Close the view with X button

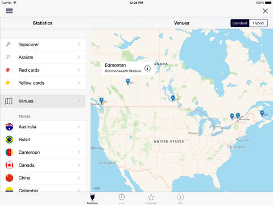coord(266,11)
